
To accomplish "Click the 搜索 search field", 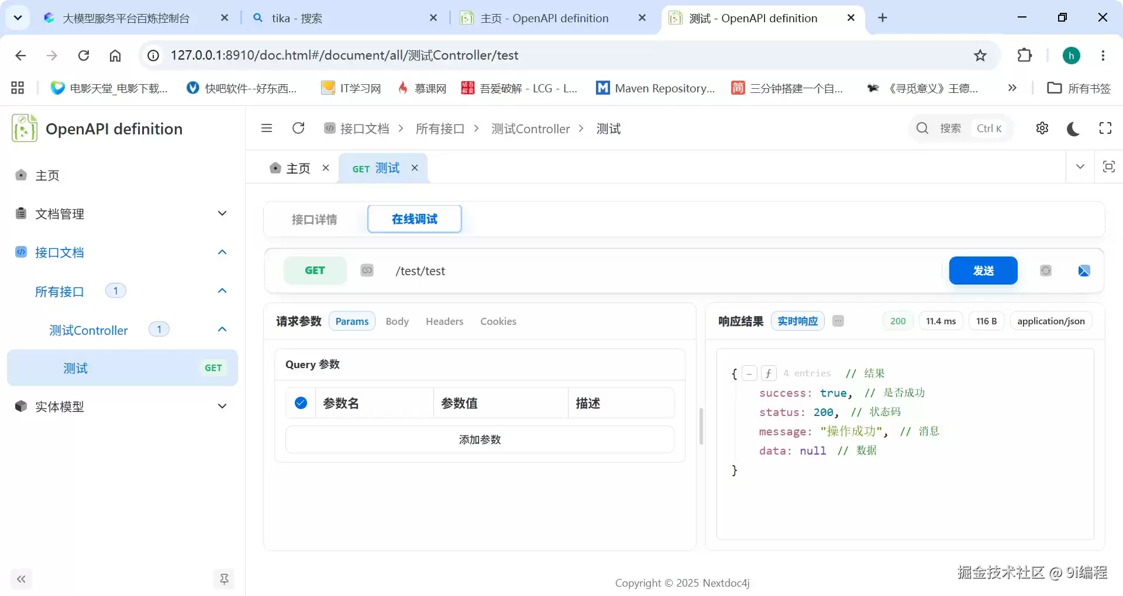I will (961, 128).
